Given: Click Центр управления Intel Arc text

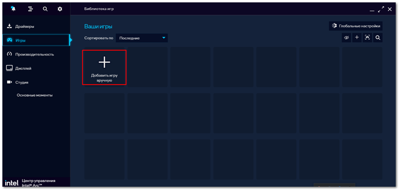Looking at the screenshot, I should [x=39, y=183].
